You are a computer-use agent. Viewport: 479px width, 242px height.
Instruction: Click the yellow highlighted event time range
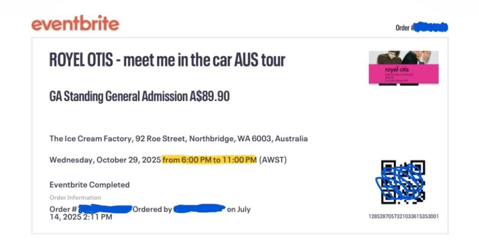(x=209, y=160)
